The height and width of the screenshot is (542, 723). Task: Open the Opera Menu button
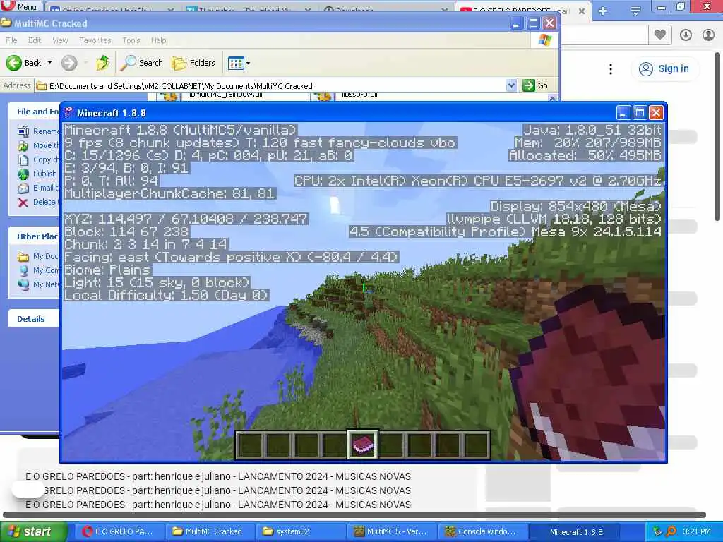point(20,6)
